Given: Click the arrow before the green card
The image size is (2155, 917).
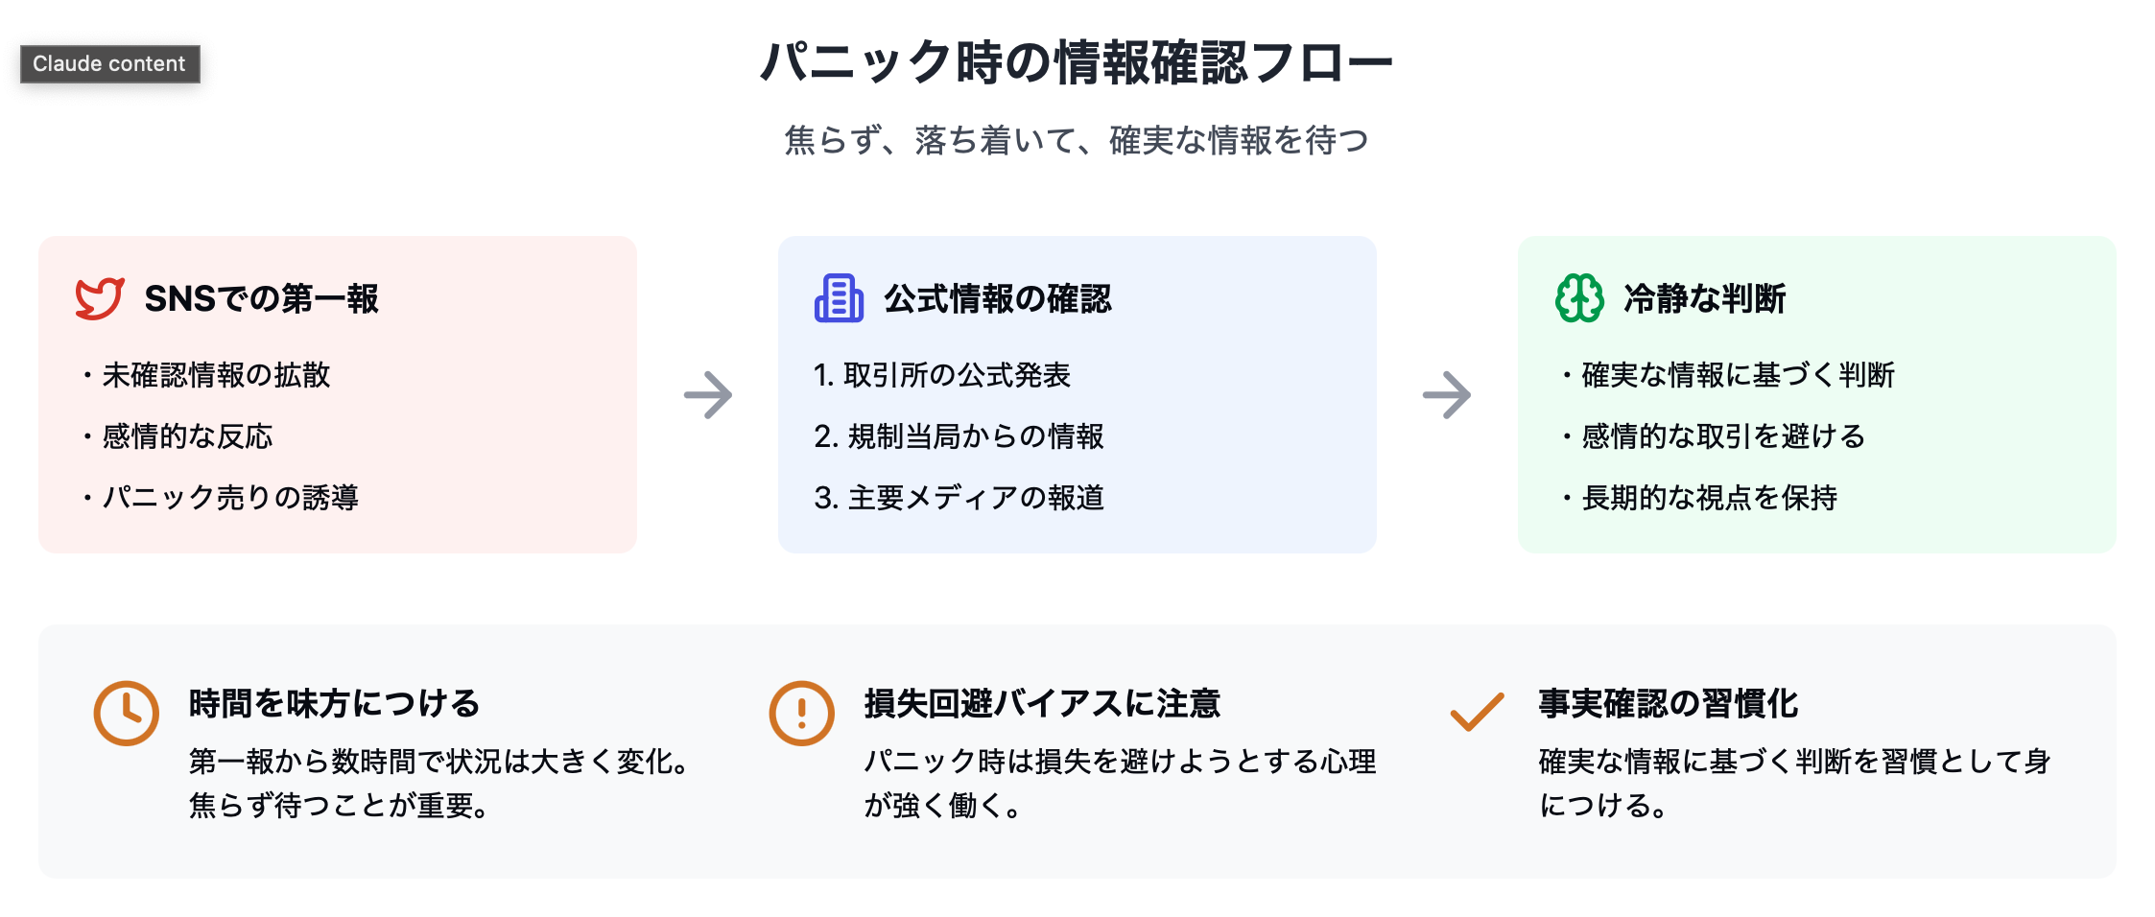Looking at the screenshot, I should [x=1447, y=395].
